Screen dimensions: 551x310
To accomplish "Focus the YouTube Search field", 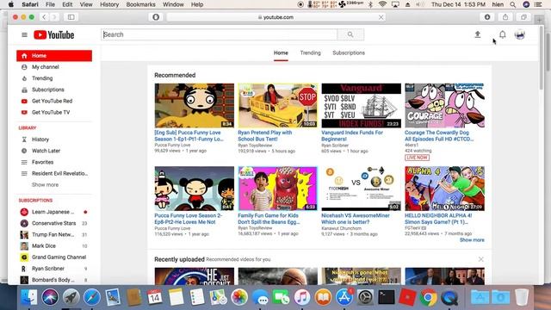I will tap(220, 34).
